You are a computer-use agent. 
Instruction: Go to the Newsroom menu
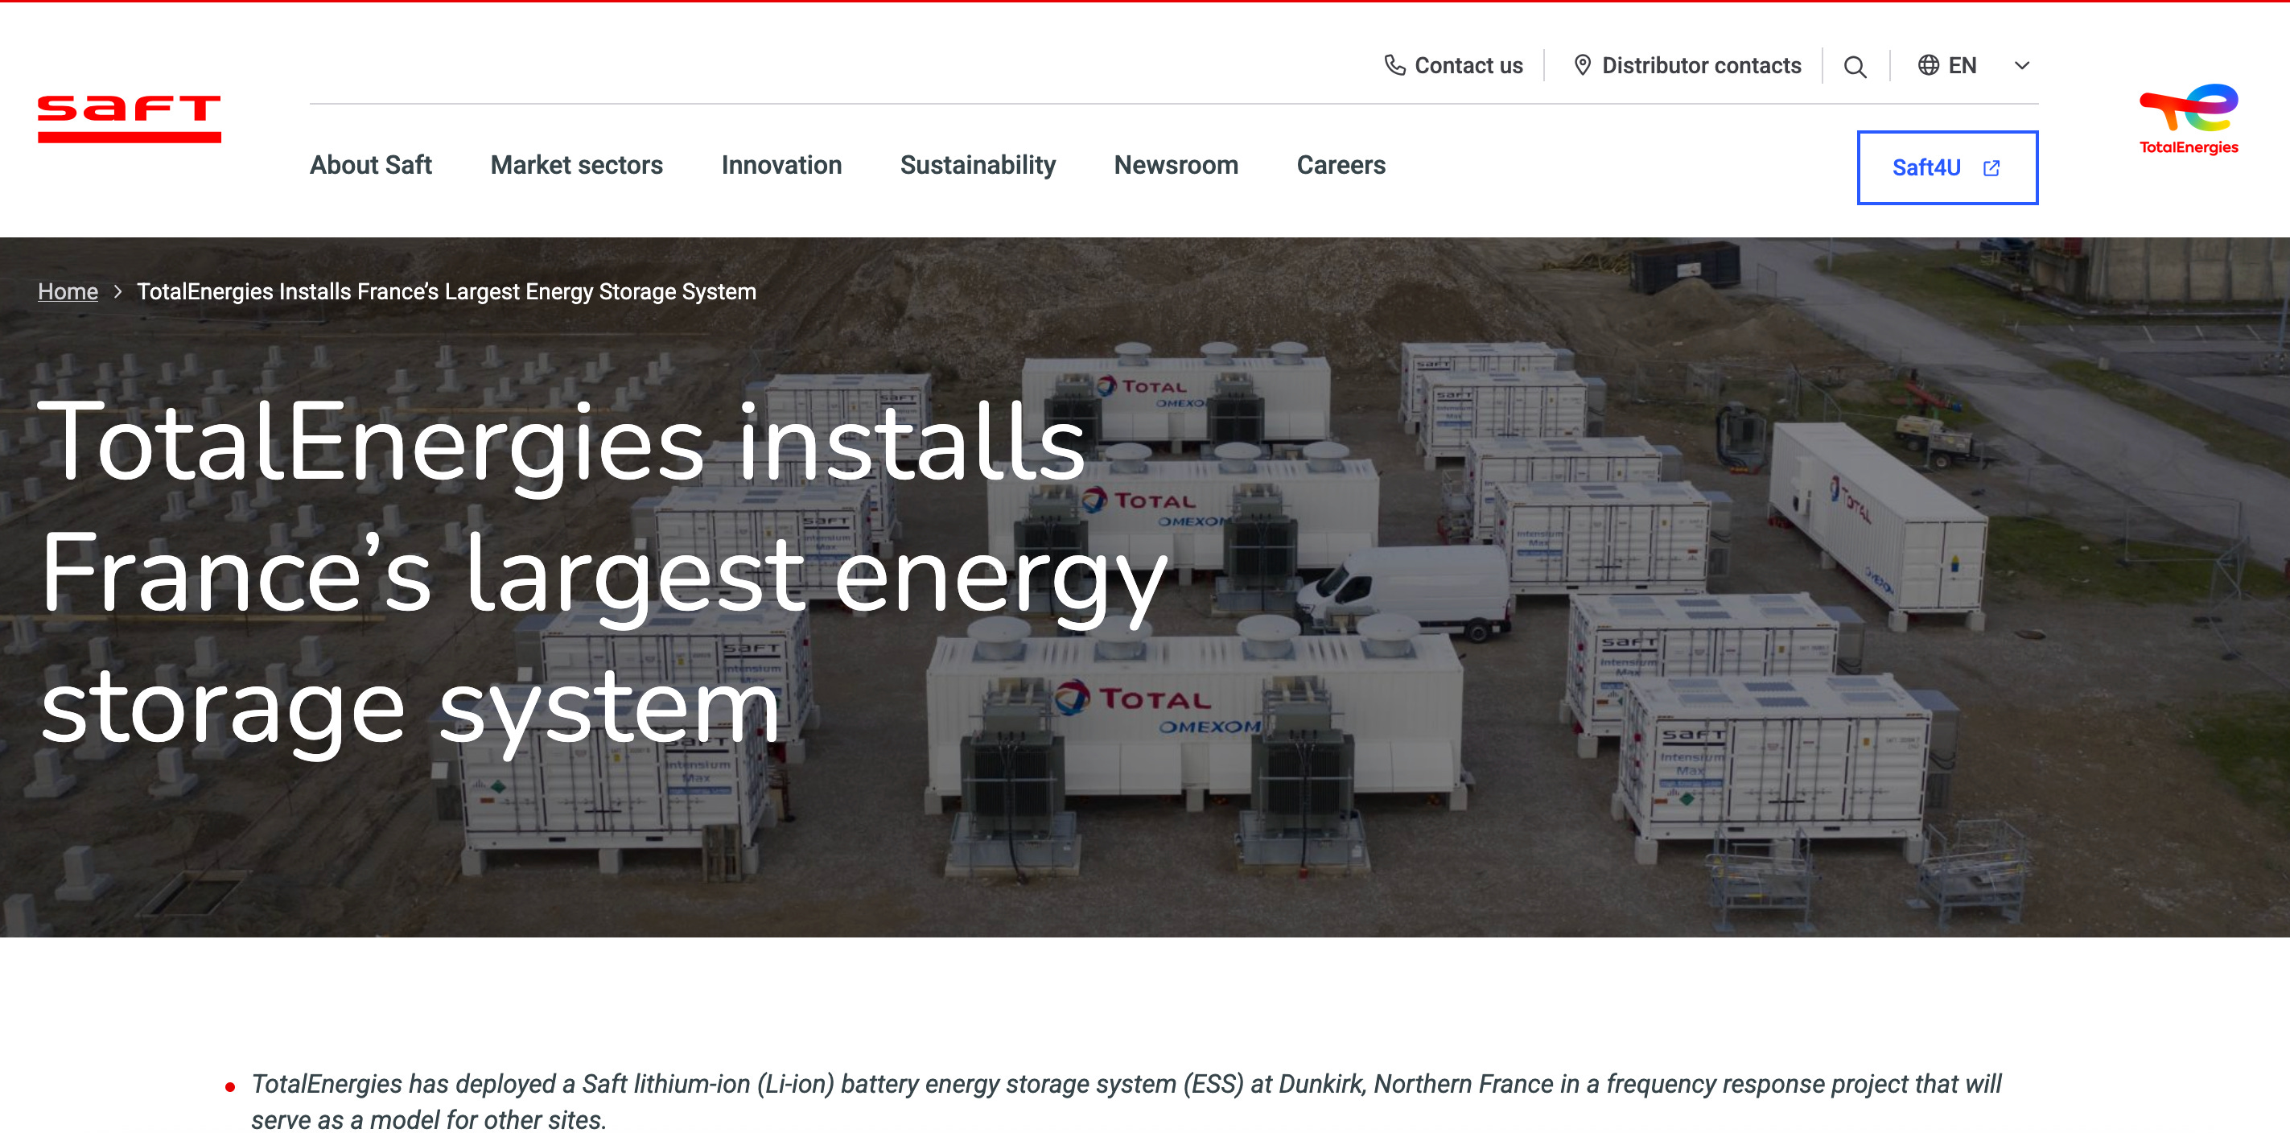pos(1176,166)
